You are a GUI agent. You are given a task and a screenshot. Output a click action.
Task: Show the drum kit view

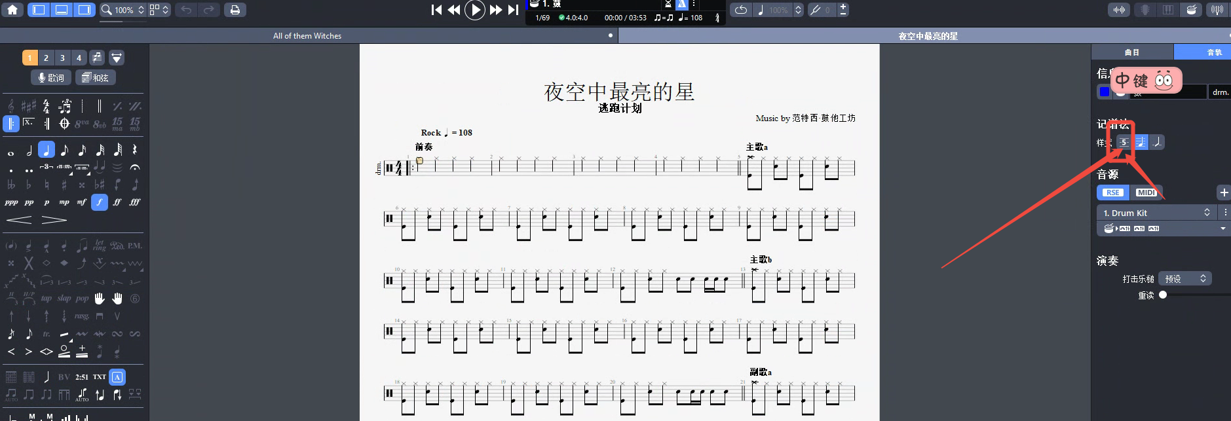click(1191, 10)
